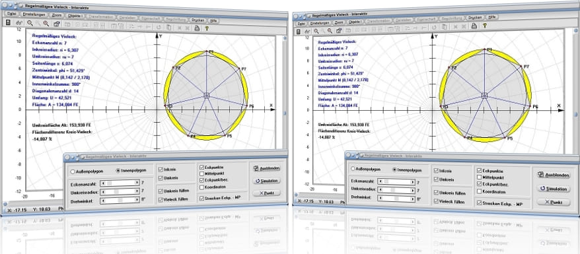Image resolution: width=580 pixels, height=254 pixels.
Task: Click 'Eckenanzahl n: 7' text in left window
Action: (x=50, y=43)
